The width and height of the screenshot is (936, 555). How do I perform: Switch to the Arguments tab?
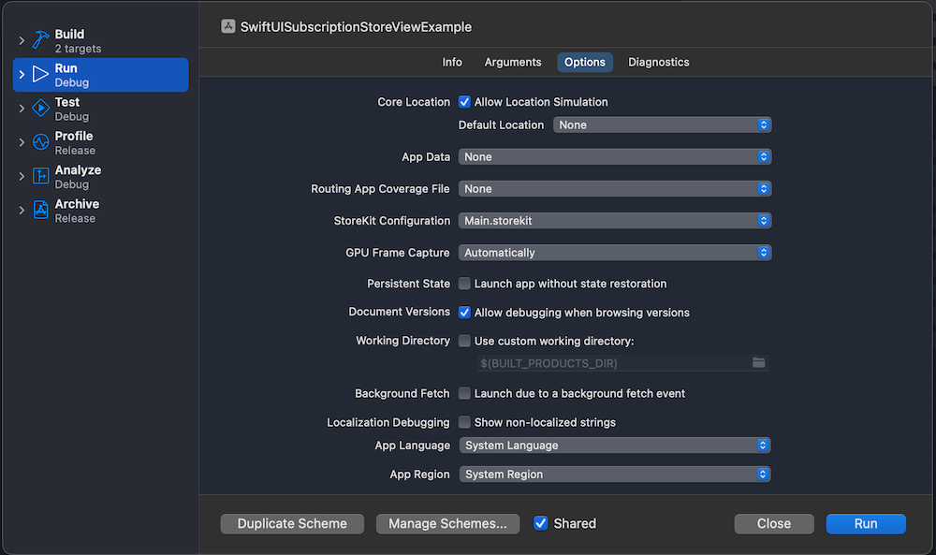tap(512, 62)
